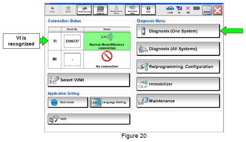Click VI serial number 2300727 field
Image resolution: width=246 pixels, height=142 pixels.
point(72,41)
